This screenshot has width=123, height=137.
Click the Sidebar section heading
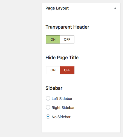point(54,88)
